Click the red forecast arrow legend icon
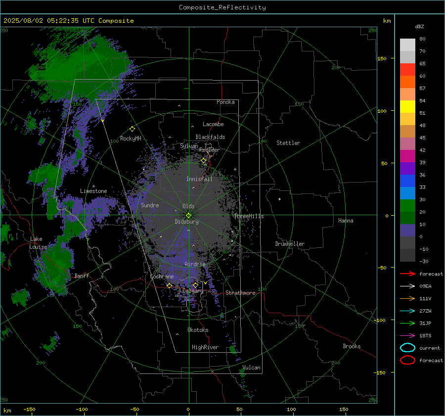445x416 pixels. [407, 274]
